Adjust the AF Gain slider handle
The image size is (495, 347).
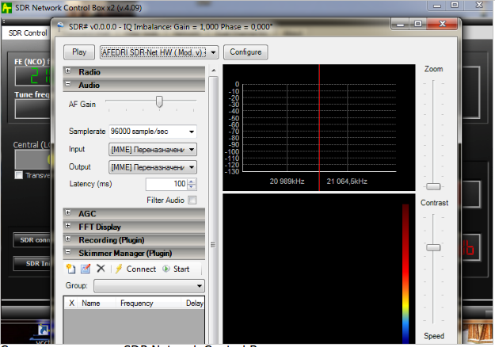(x=159, y=101)
